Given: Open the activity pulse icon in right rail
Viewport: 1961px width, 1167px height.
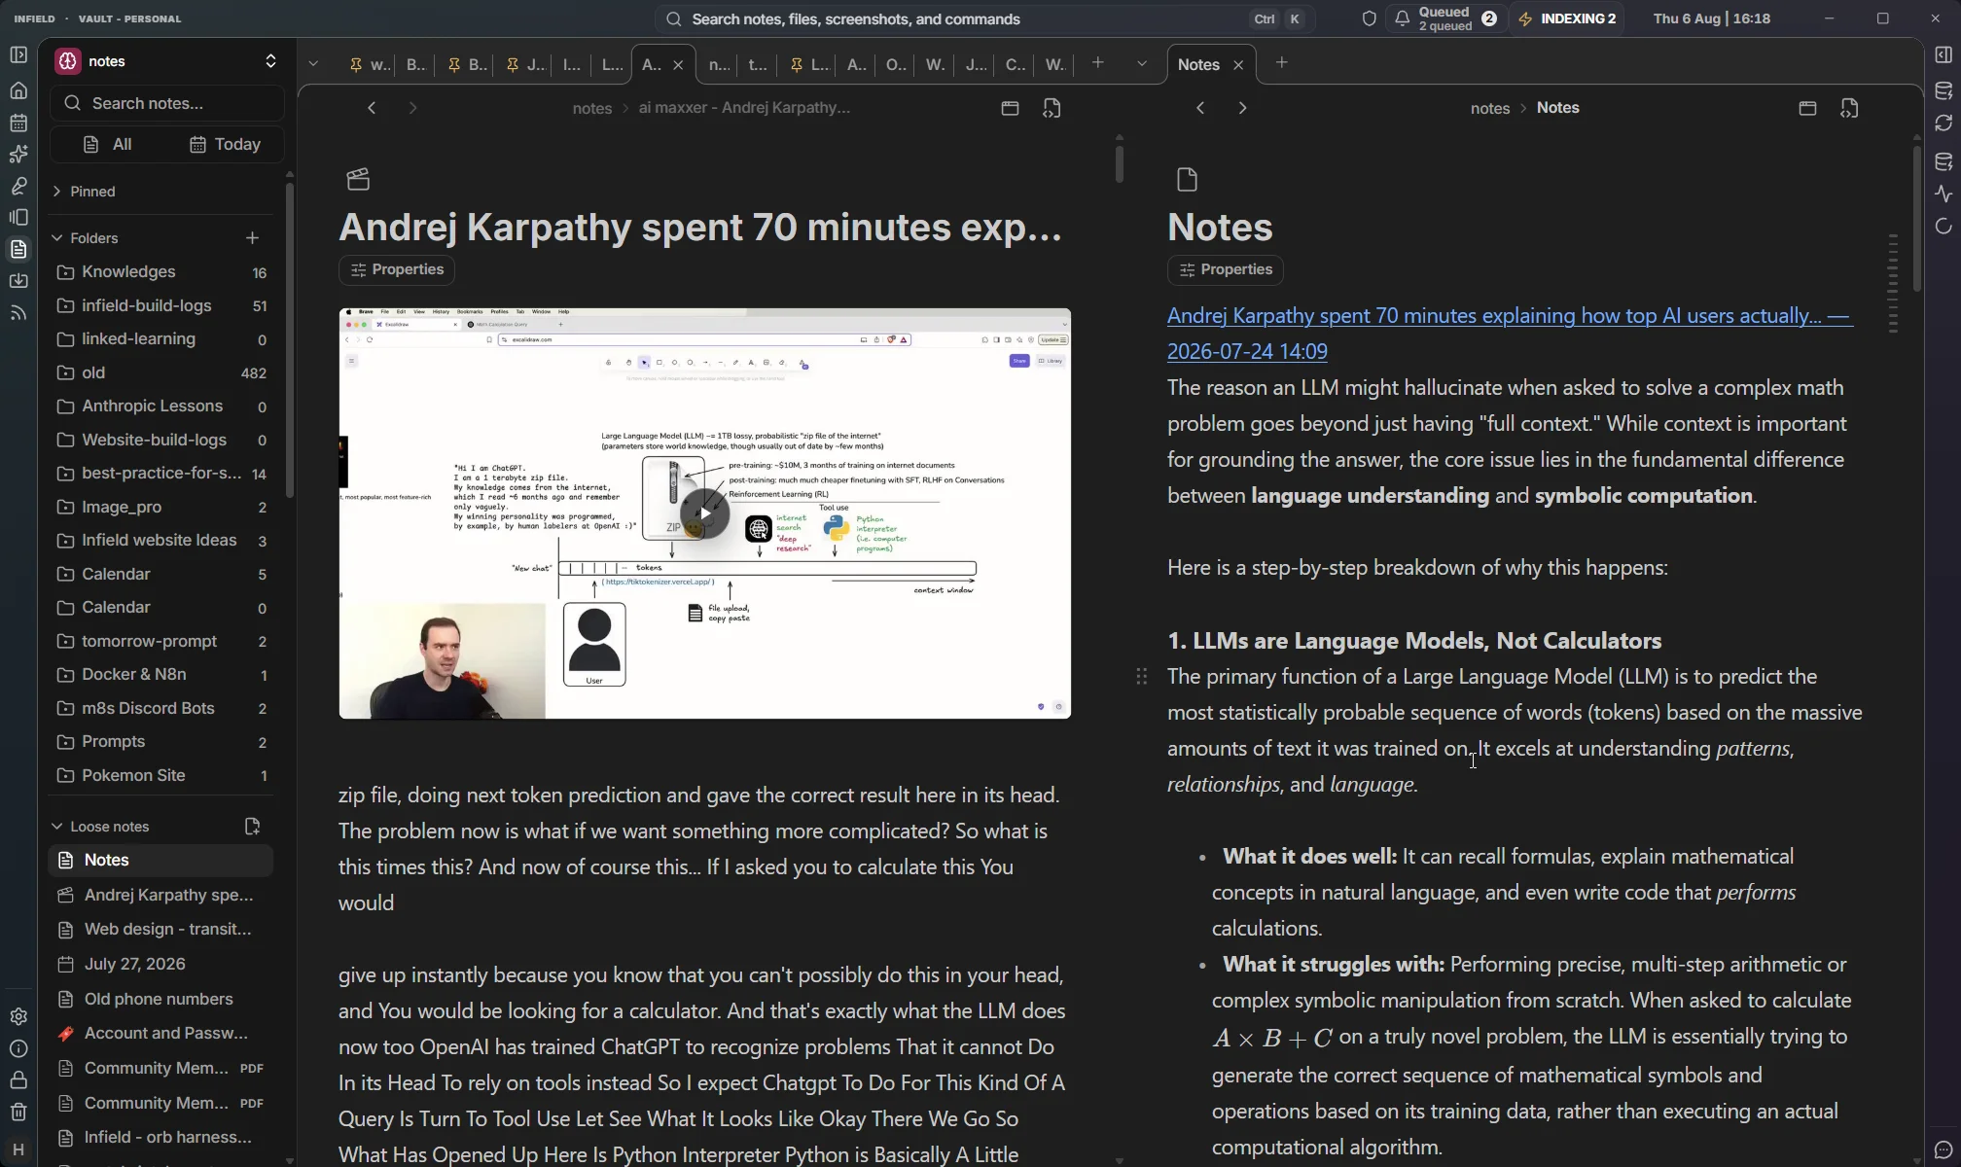Looking at the screenshot, I should tap(1943, 194).
